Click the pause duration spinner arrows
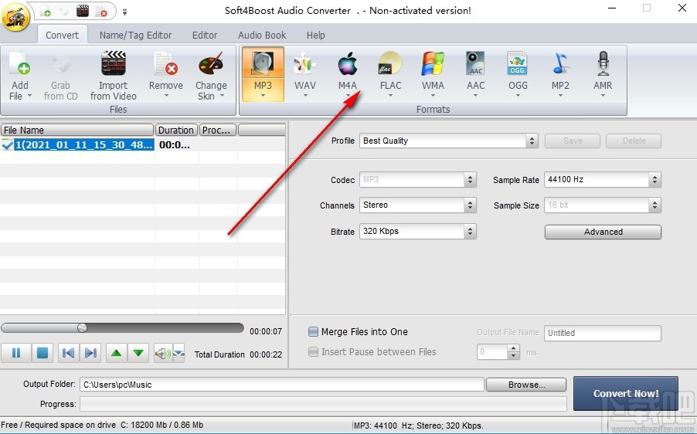 pyautogui.click(x=514, y=352)
